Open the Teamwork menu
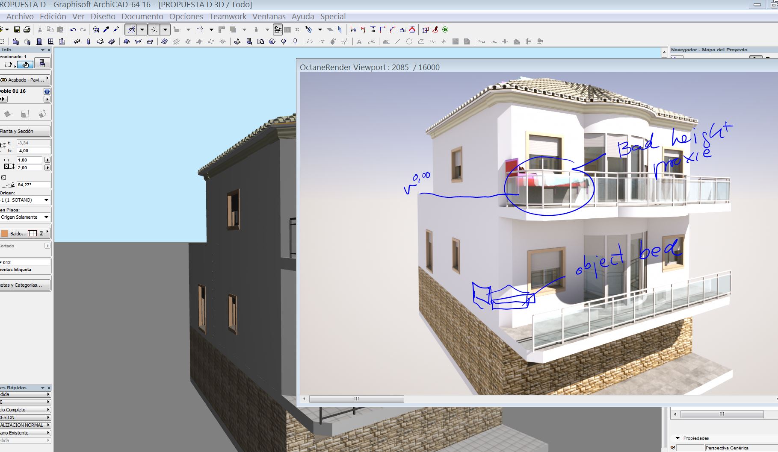 coord(228,16)
